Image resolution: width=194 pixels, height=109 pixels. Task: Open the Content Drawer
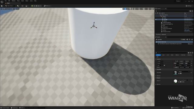[x=5, y=108]
